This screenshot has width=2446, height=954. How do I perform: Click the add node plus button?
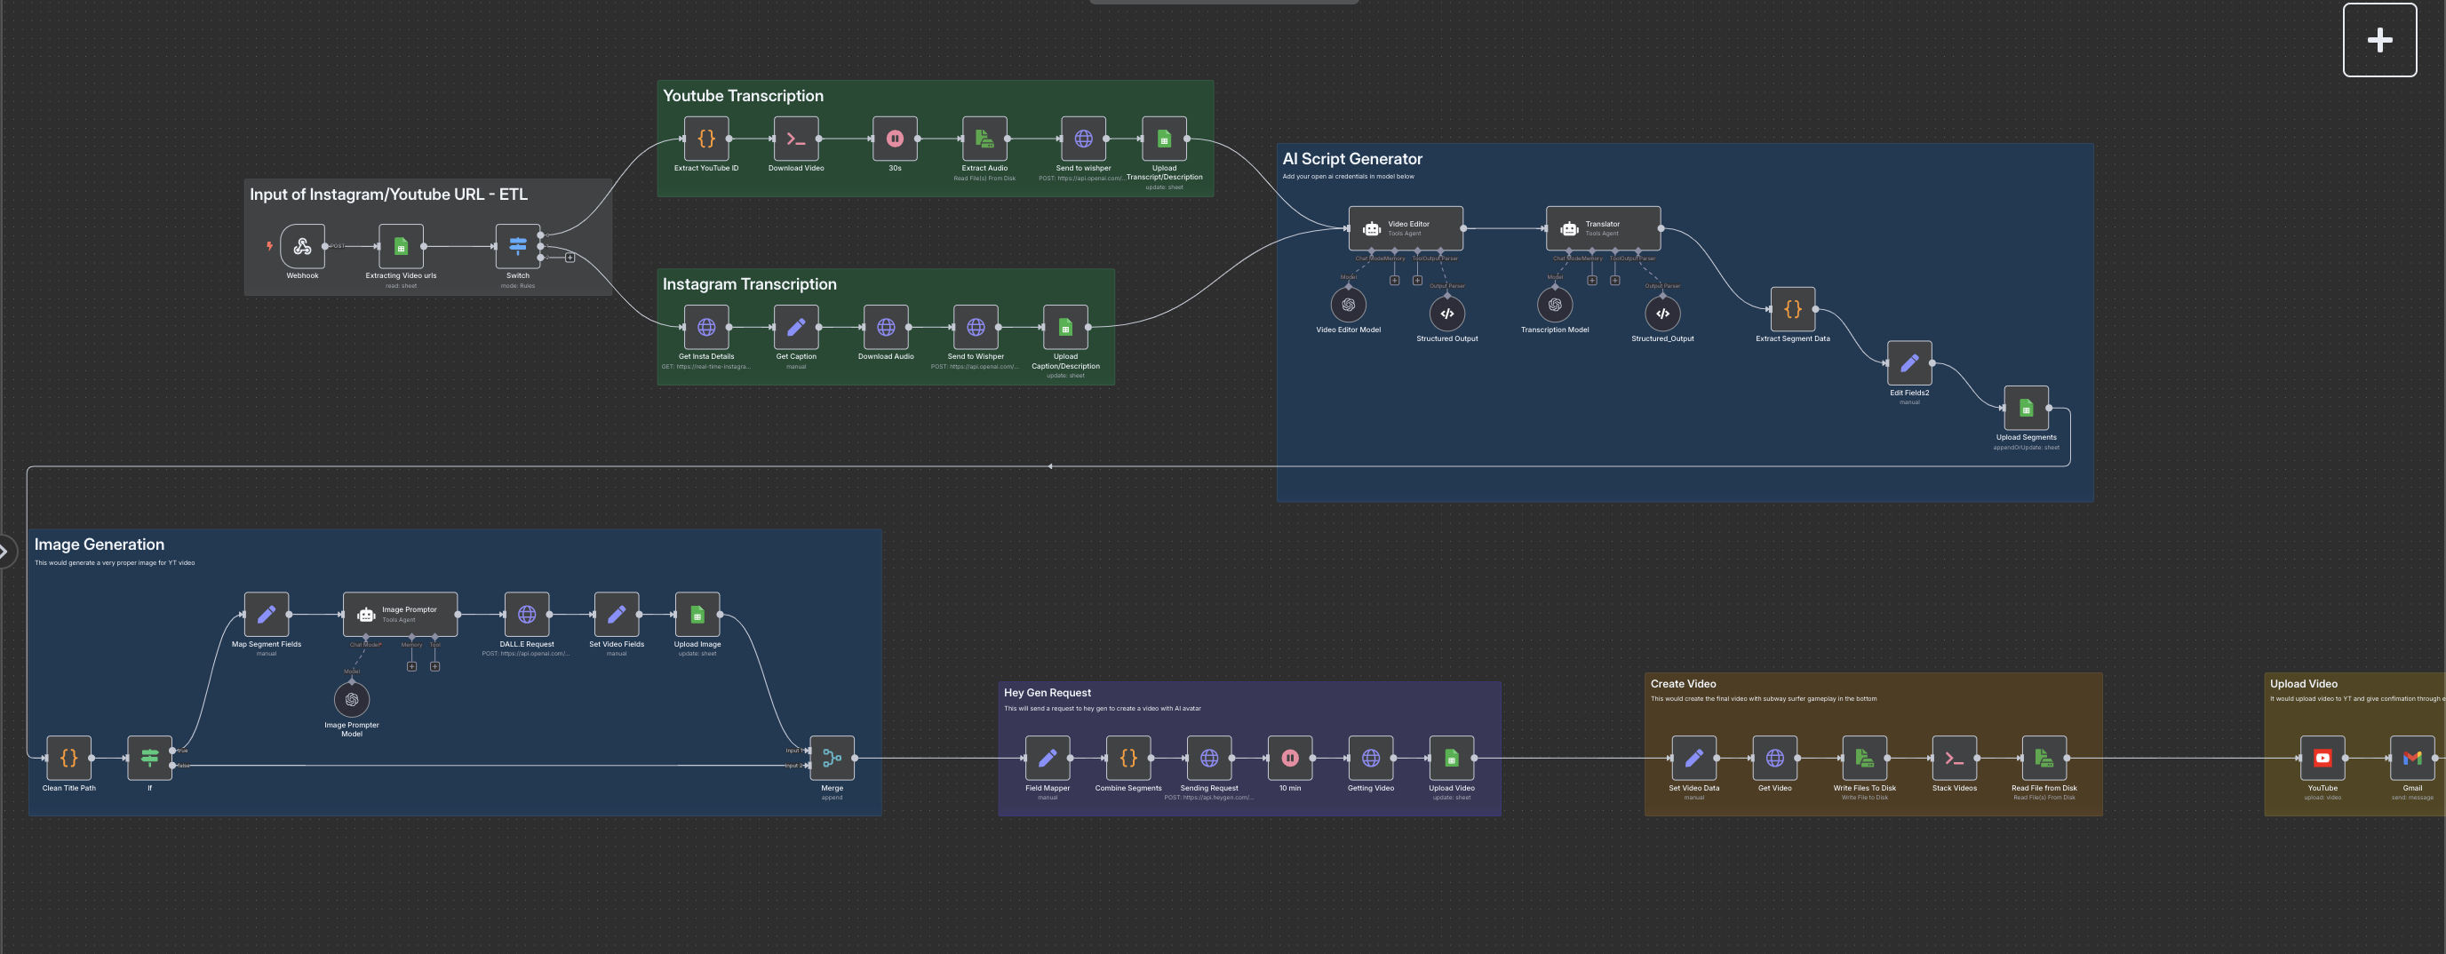point(2379,40)
